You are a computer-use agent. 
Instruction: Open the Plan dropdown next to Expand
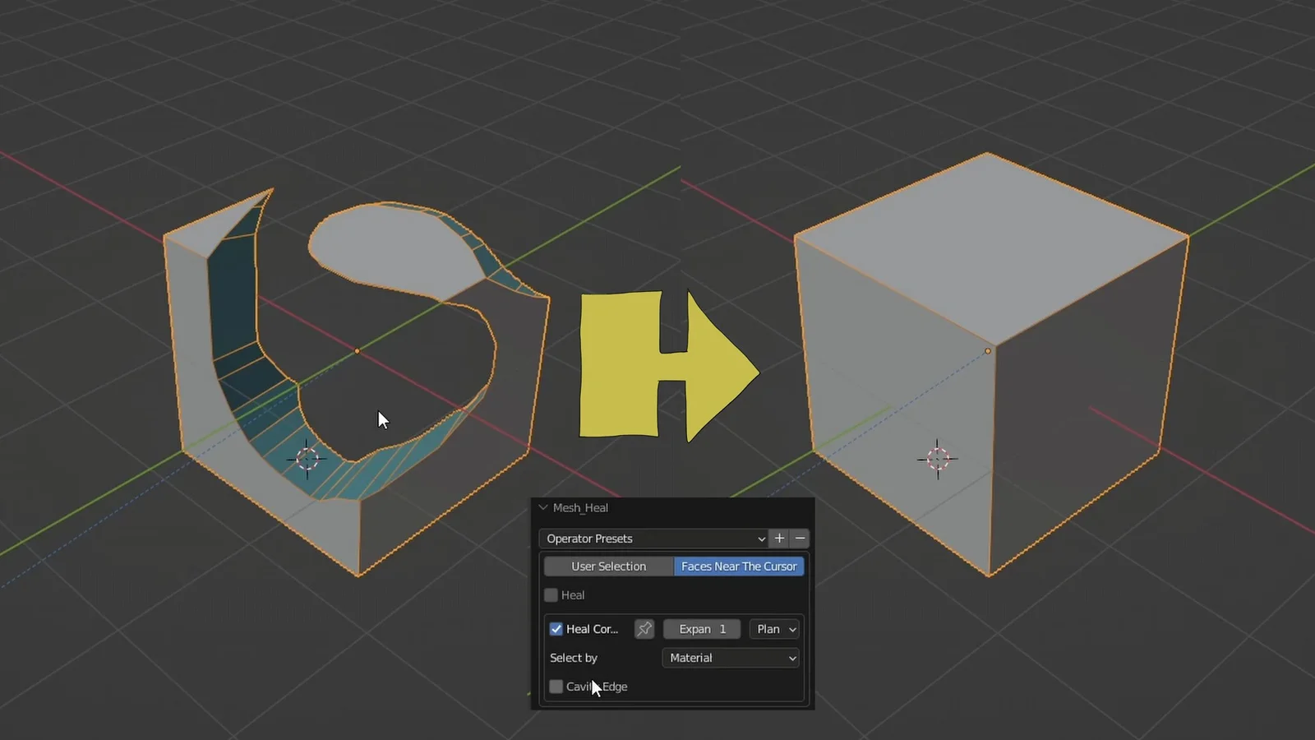pos(773,629)
